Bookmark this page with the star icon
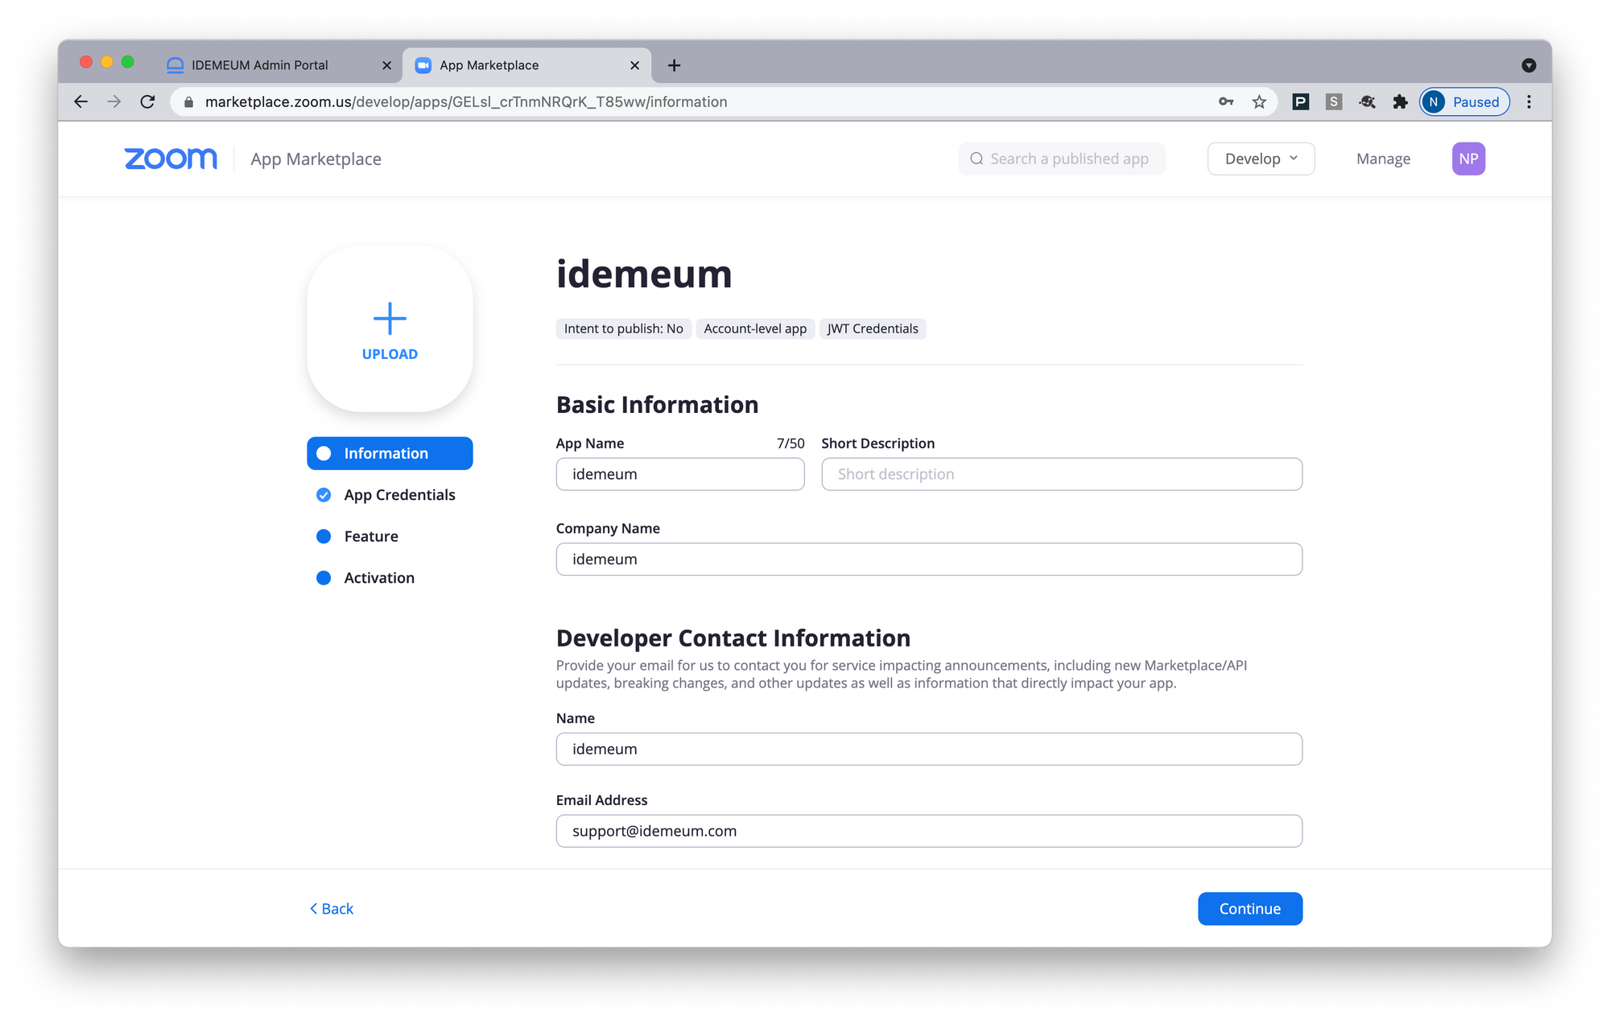Viewport: 1610px width, 1024px height. [x=1259, y=101]
